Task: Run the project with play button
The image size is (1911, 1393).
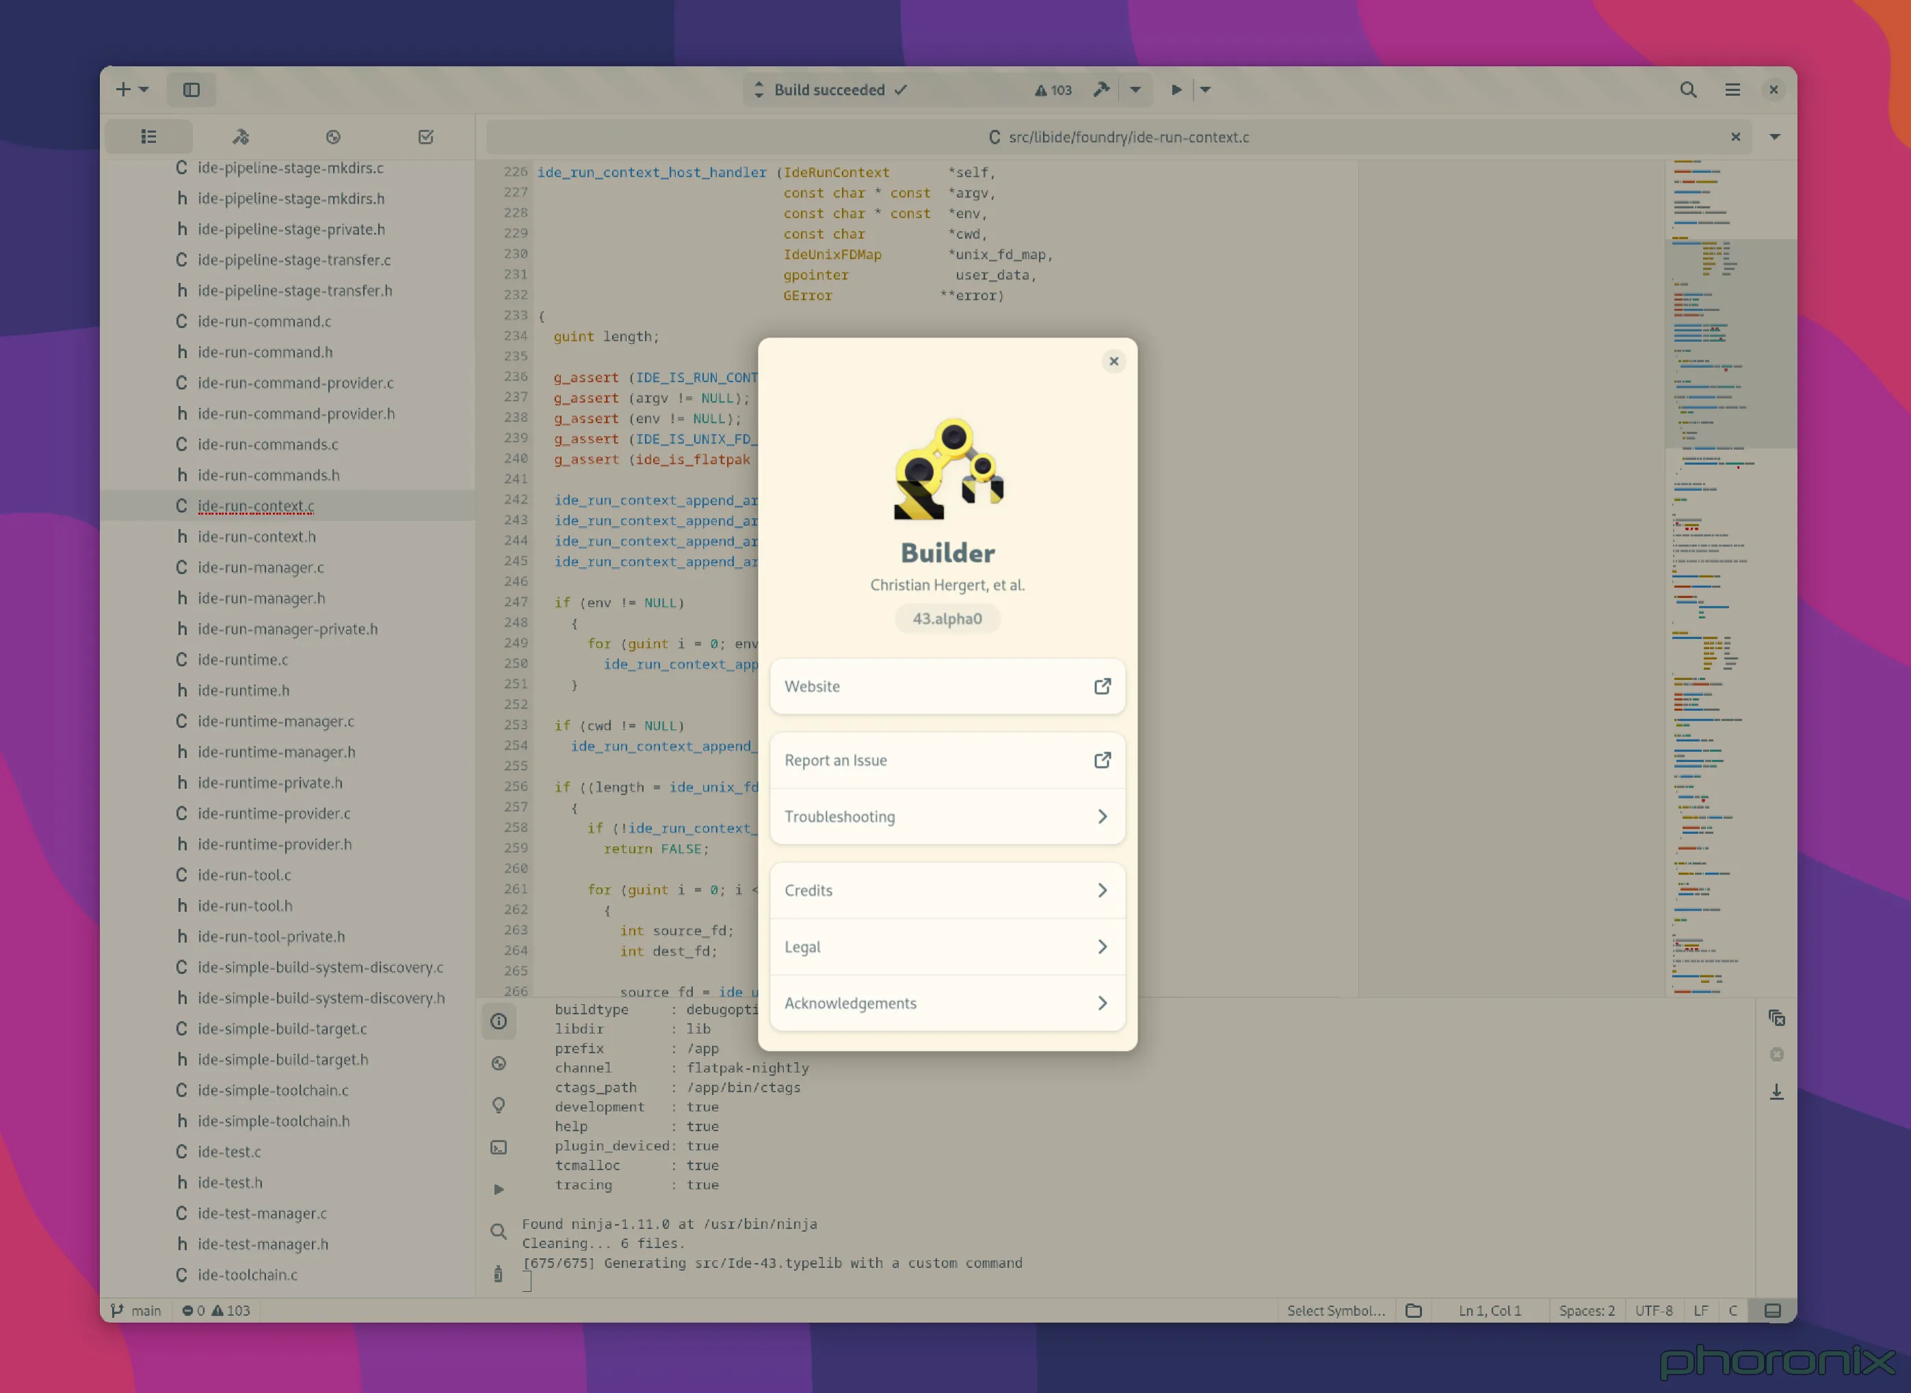Action: tap(1176, 90)
